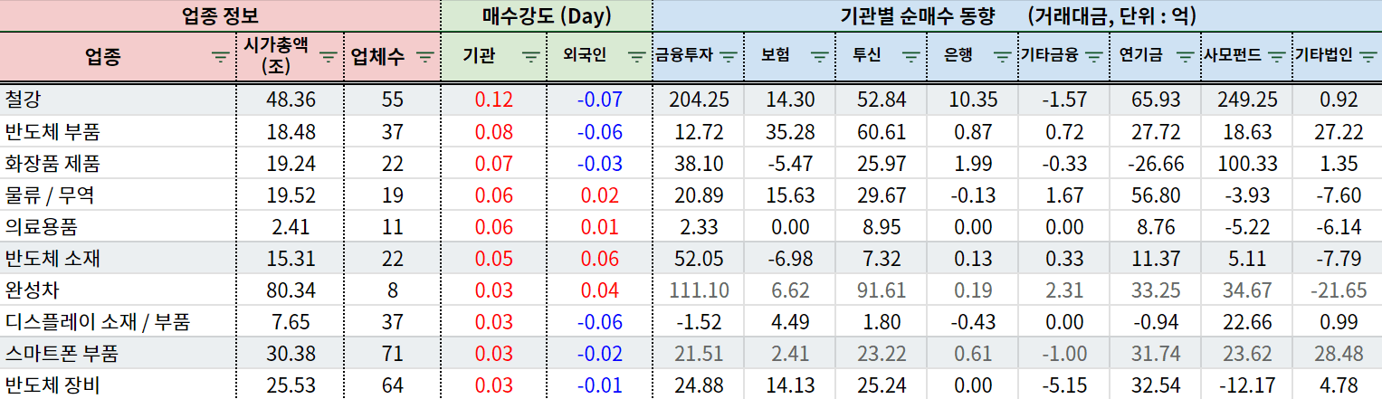Click the 스마트폰 부품 sector cell
Viewport: 1382px width, 399px height.
118,354
